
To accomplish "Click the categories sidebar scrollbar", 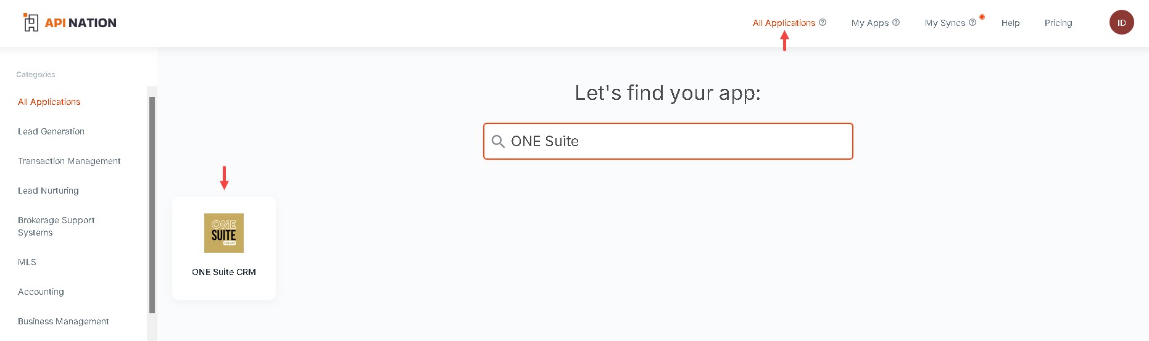I will pos(152,205).
